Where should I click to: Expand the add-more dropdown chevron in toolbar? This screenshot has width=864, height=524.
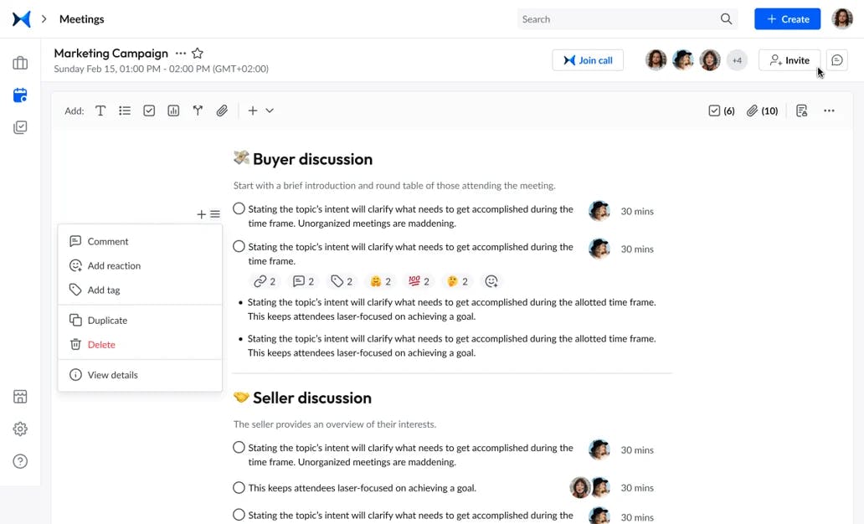point(270,110)
